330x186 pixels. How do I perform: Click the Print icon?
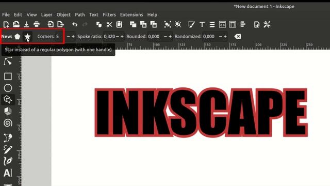tap(37, 24)
